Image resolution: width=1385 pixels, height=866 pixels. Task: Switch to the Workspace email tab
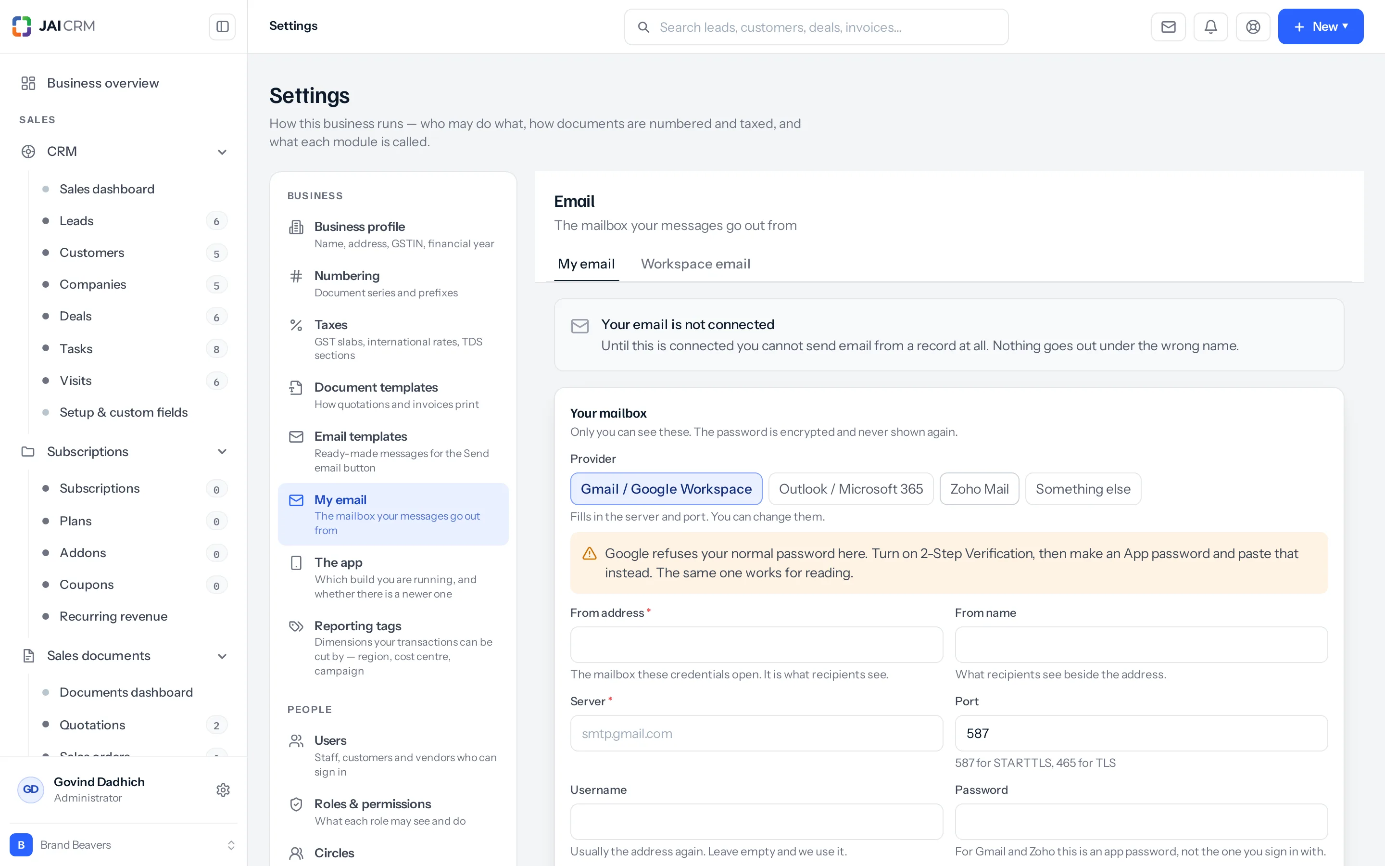tap(695, 264)
